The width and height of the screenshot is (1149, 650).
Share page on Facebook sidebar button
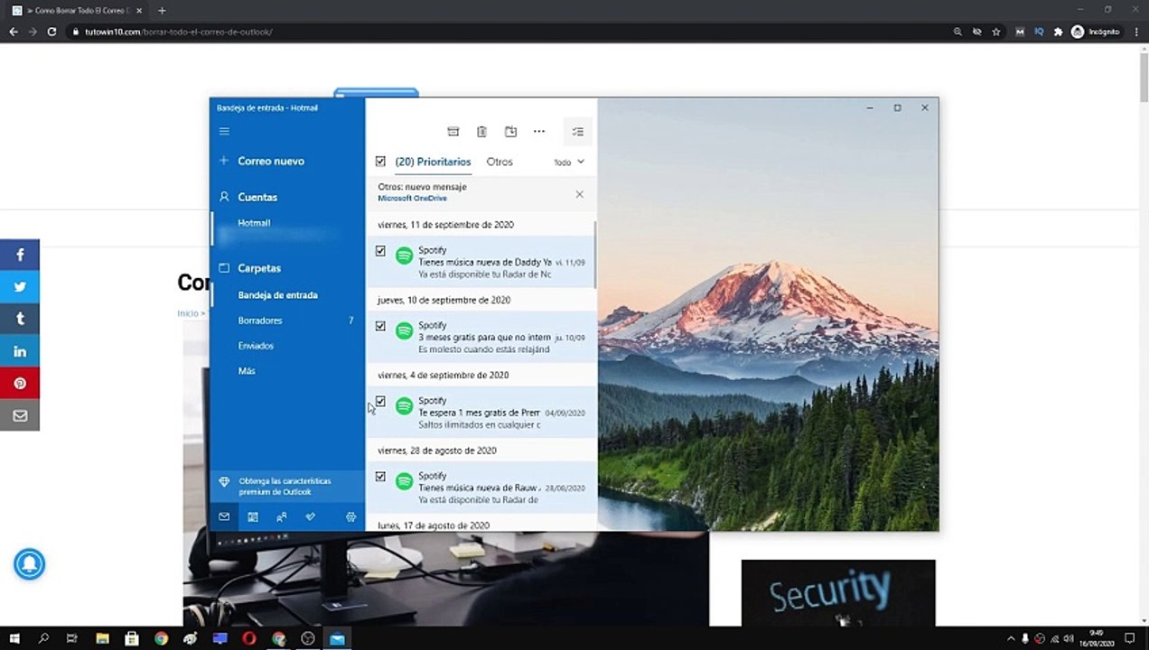pos(20,255)
